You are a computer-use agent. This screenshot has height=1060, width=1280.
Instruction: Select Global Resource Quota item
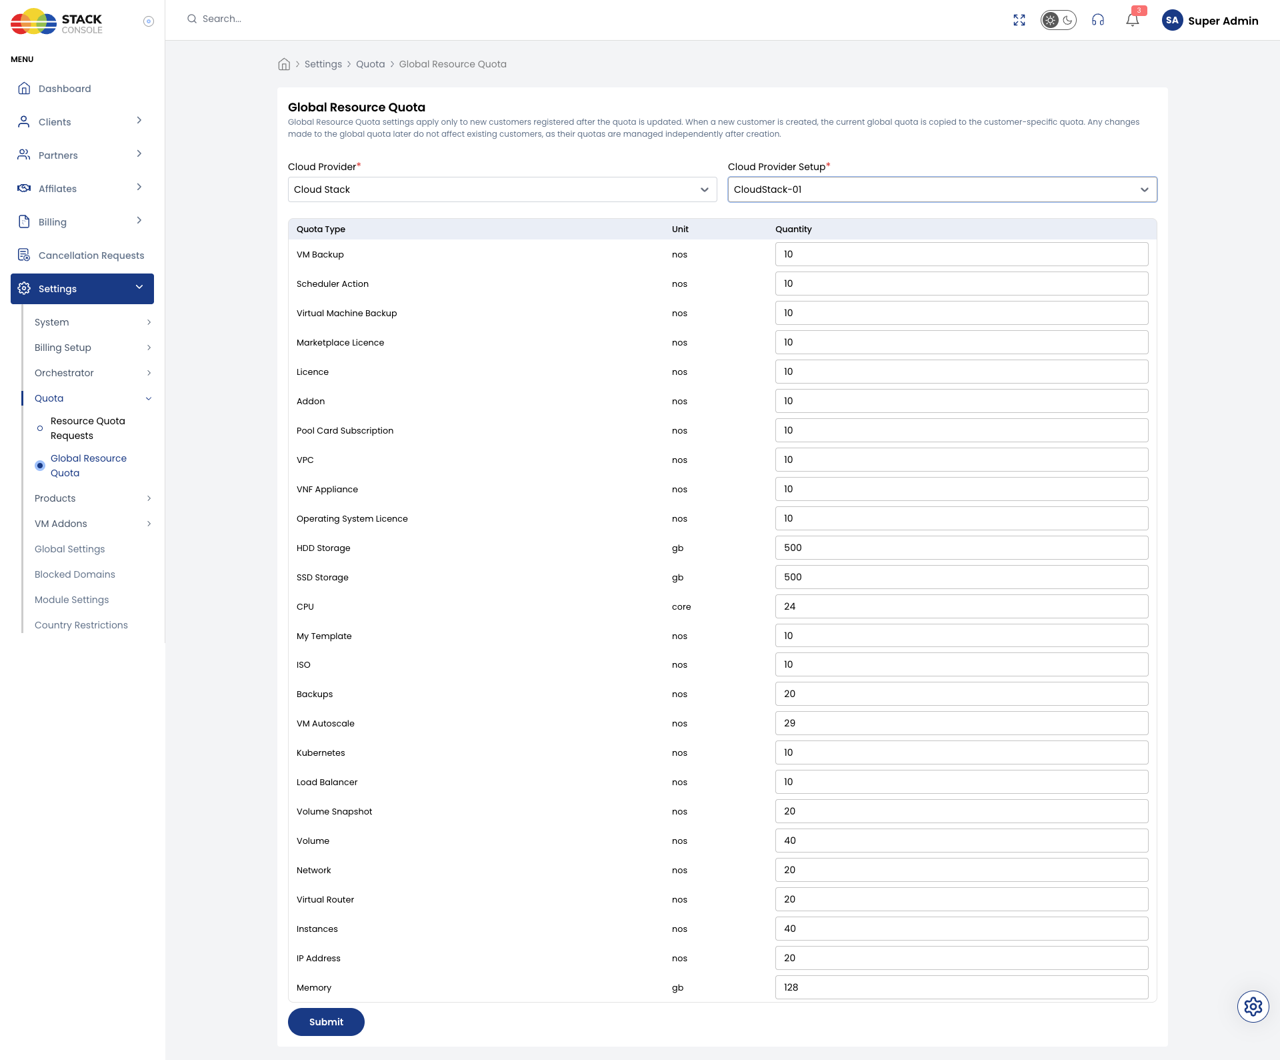pos(88,466)
